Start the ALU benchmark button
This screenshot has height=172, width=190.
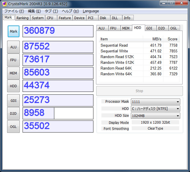[x=13, y=47]
